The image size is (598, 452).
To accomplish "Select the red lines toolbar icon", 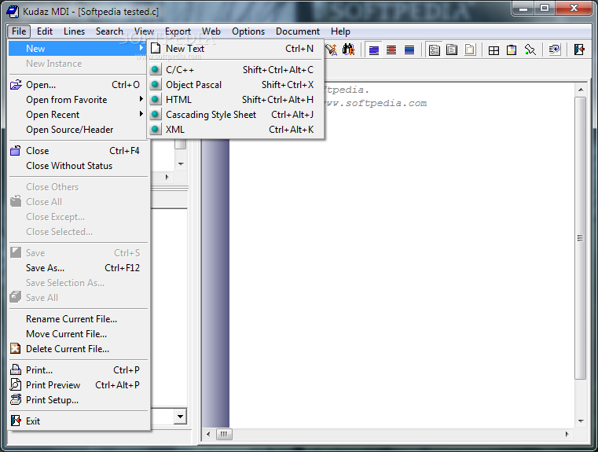I will point(391,50).
